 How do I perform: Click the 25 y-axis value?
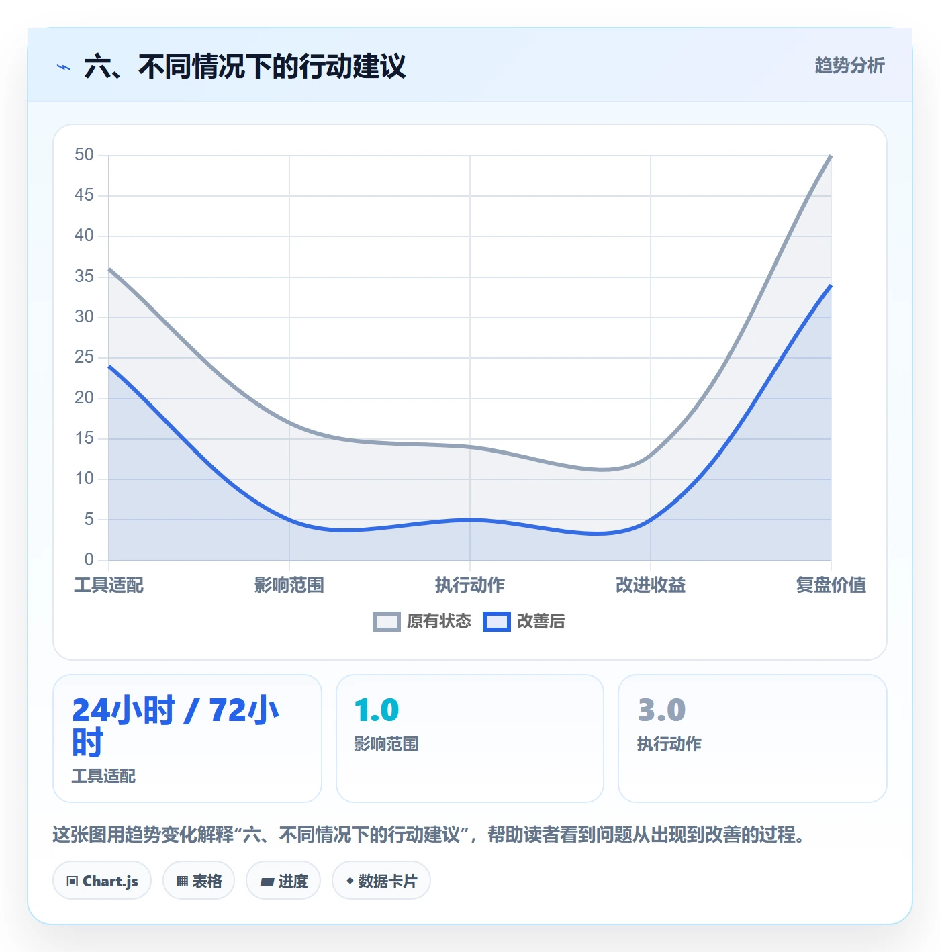pos(85,357)
